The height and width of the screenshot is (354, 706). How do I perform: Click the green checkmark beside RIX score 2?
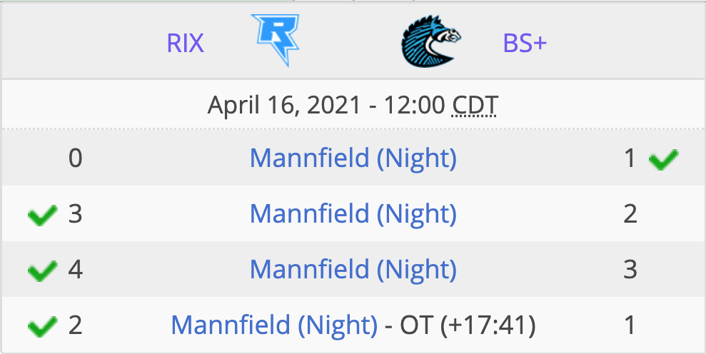42,325
